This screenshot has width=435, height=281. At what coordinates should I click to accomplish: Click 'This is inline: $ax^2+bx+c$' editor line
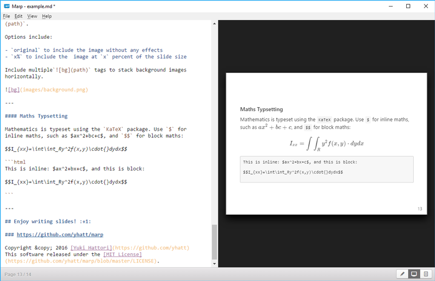(74, 169)
